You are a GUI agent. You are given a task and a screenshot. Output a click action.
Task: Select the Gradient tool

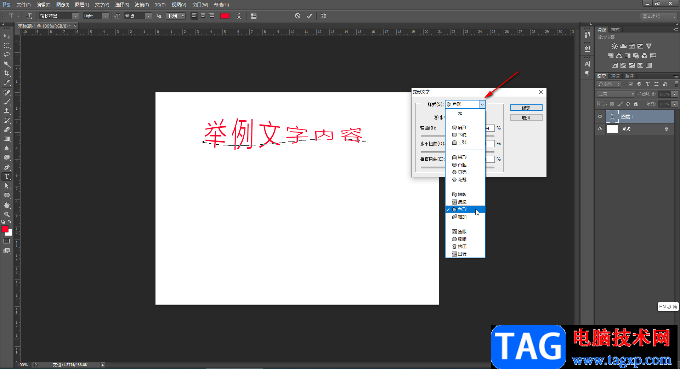coord(7,139)
